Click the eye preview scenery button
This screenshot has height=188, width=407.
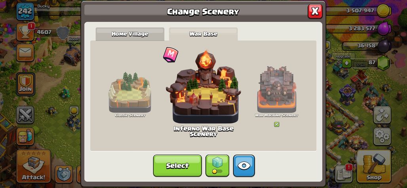tap(244, 166)
